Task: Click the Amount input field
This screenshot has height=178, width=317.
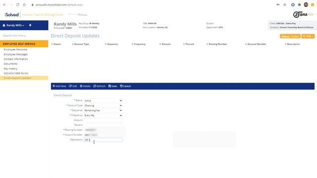Action: tap(103, 120)
